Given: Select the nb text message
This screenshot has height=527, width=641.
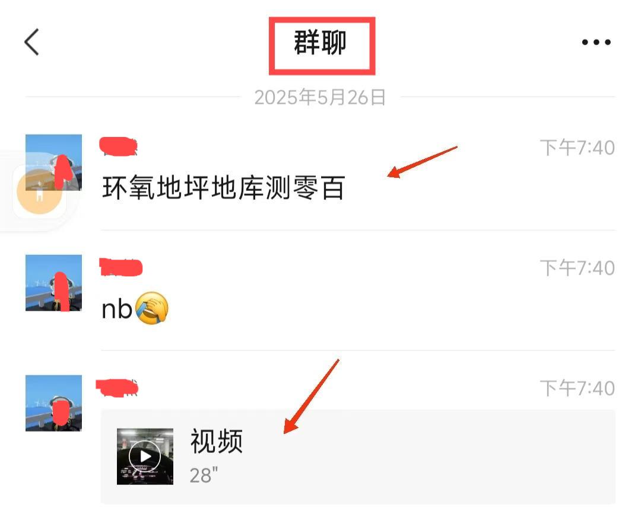Looking at the screenshot, I should 117,309.
